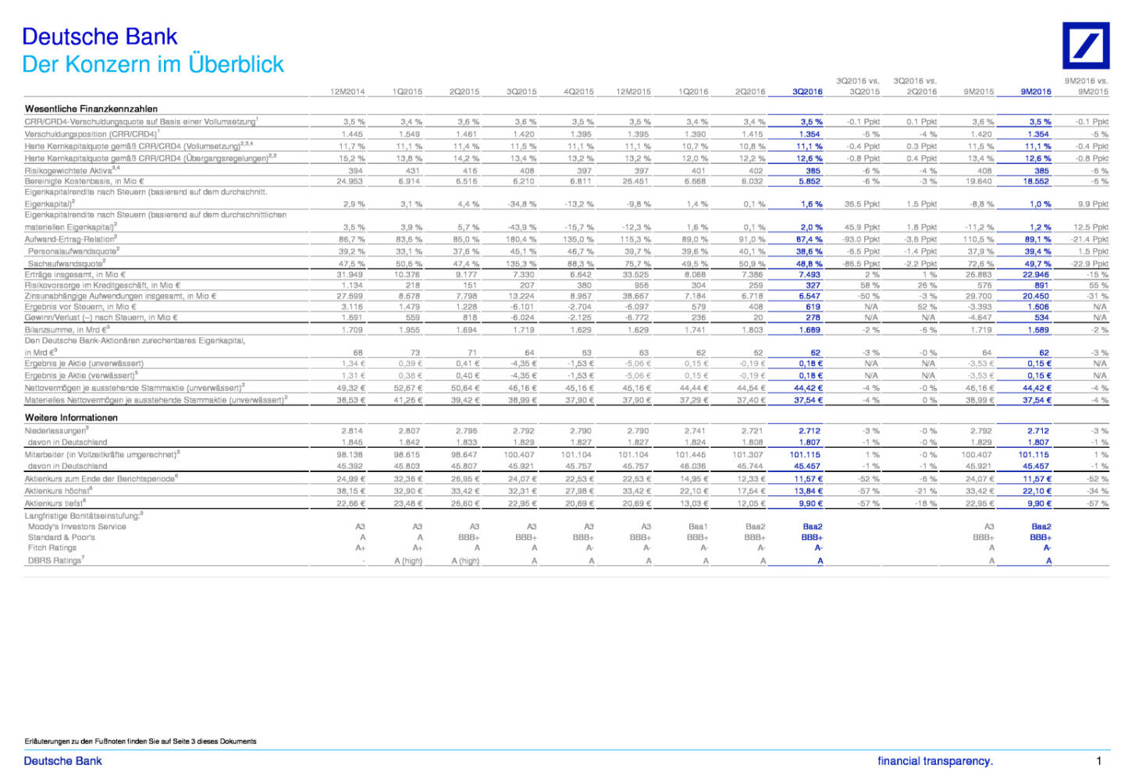Click the '24.953' cost base value for 12M2014
1124x778 pixels.
coord(350,181)
